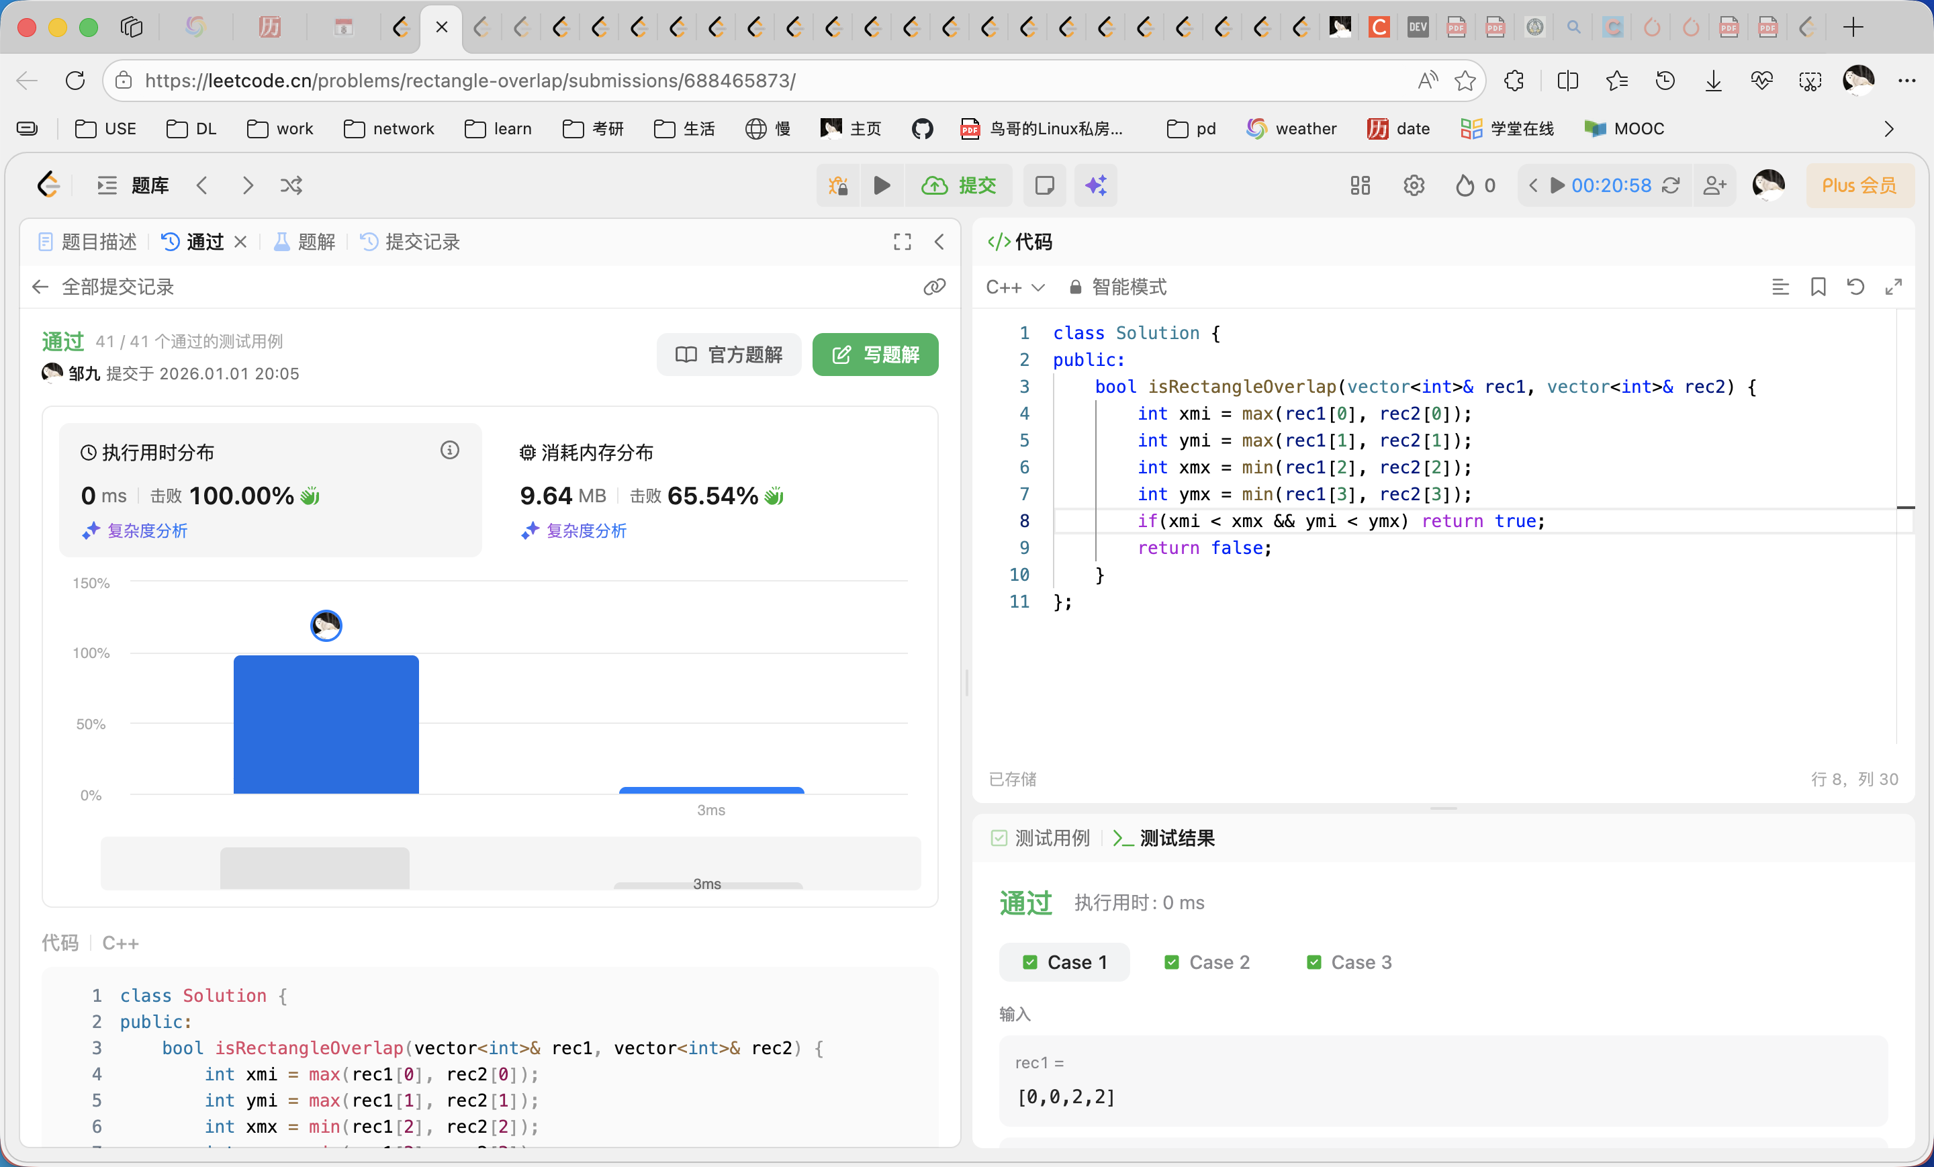The width and height of the screenshot is (1934, 1167).
Task: Open the debug tool
Action: [837, 185]
